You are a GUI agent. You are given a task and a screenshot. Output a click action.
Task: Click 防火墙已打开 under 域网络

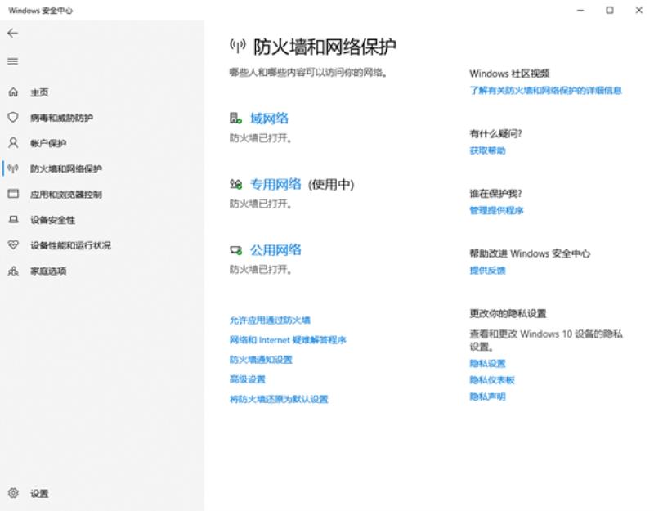[260, 138]
